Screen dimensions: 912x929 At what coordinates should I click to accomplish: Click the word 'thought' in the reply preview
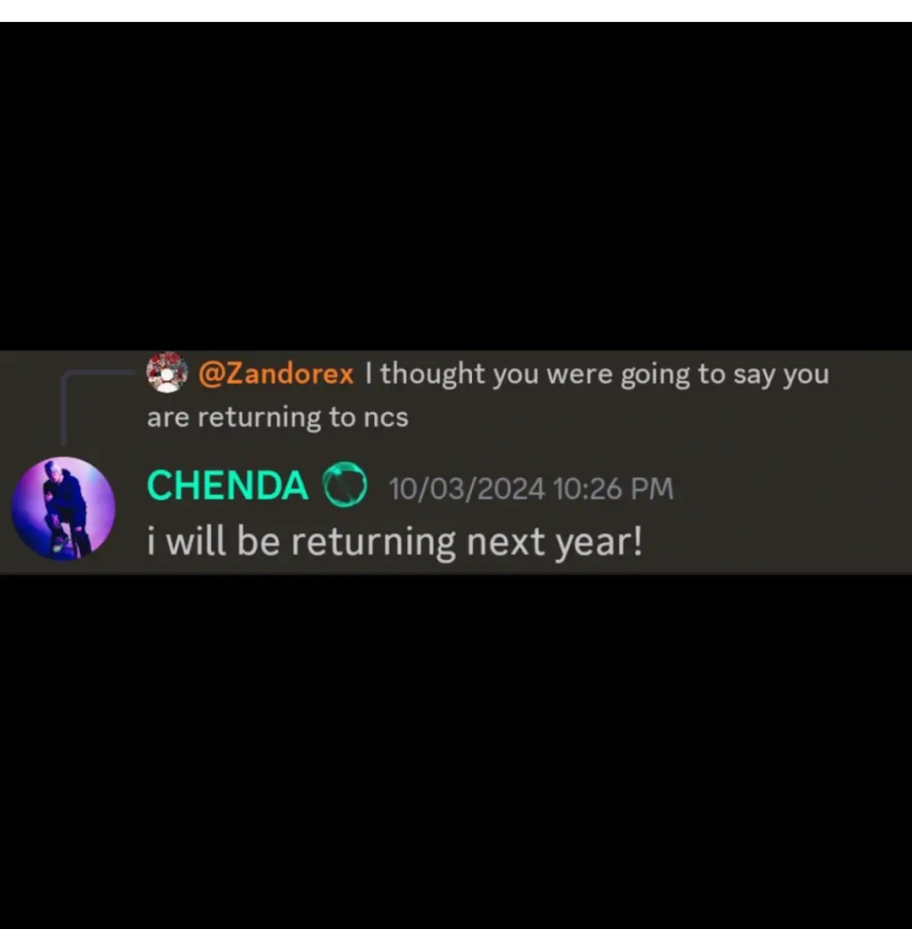pyautogui.click(x=432, y=374)
